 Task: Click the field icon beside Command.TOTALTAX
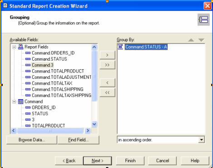coord(28,83)
